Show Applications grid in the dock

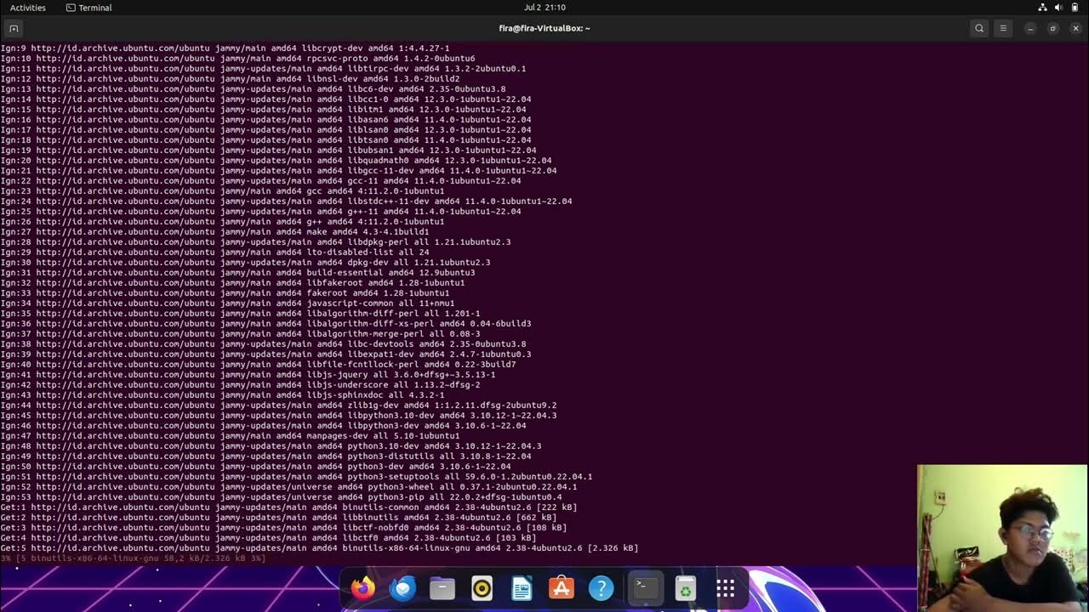[725, 588]
